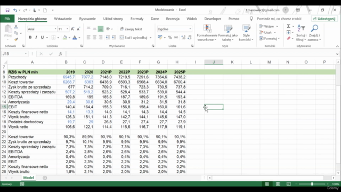Switch to the Deweloper ribbon tab
This screenshot has width=341, height=192.
point(213,19)
